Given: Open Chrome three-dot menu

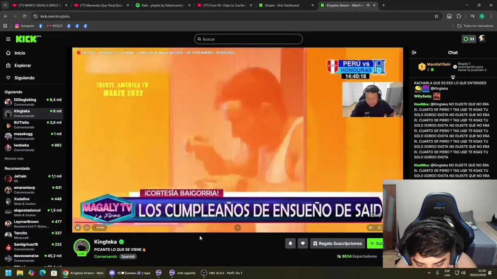Looking at the screenshot, I should 491,16.
